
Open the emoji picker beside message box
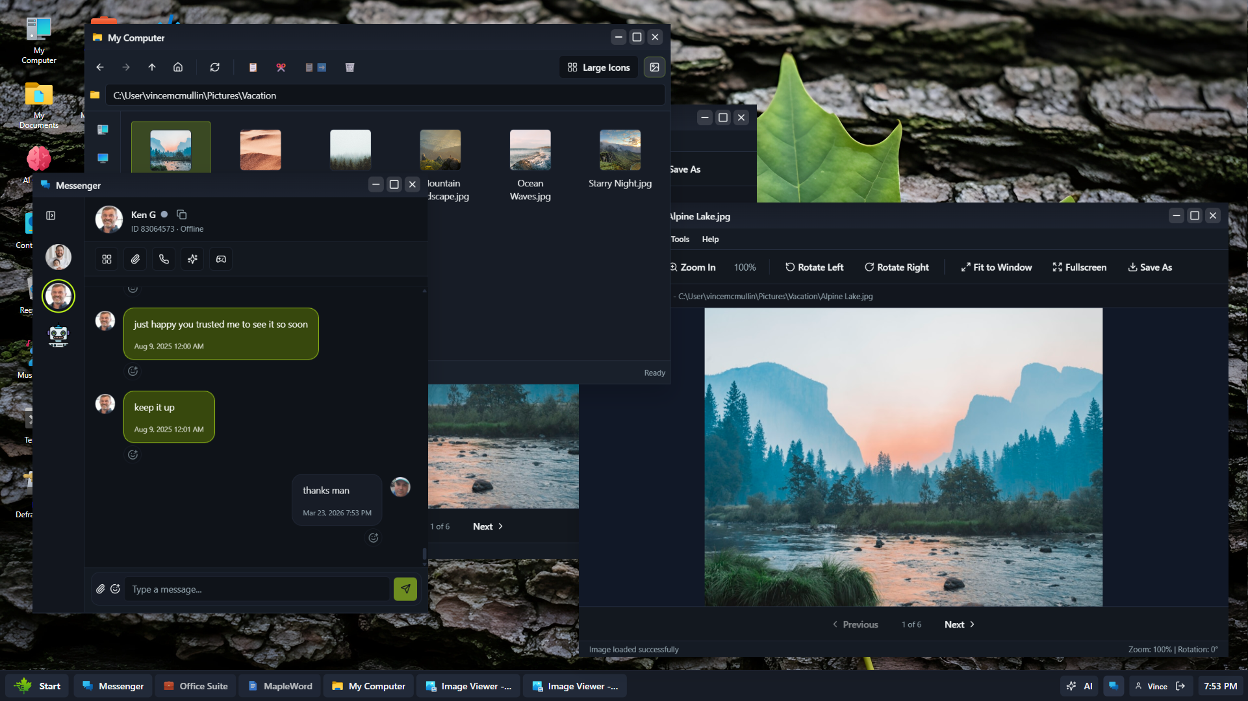point(116,589)
